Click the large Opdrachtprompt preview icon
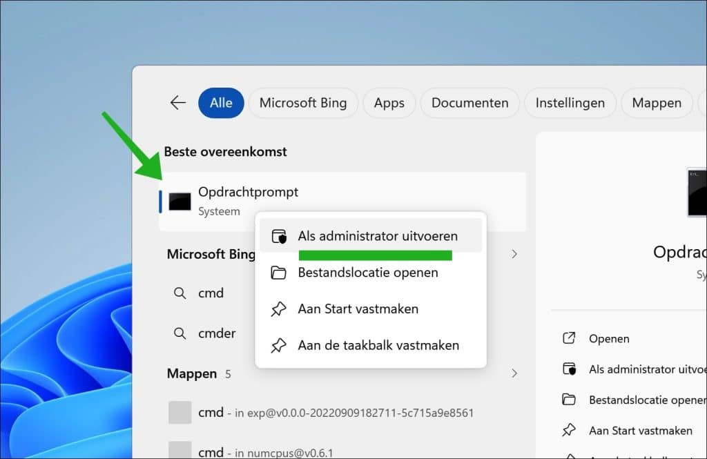 click(x=697, y=193)
